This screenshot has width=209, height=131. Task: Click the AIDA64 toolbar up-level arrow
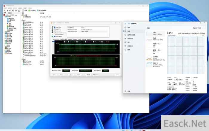(x=10, y=10)
